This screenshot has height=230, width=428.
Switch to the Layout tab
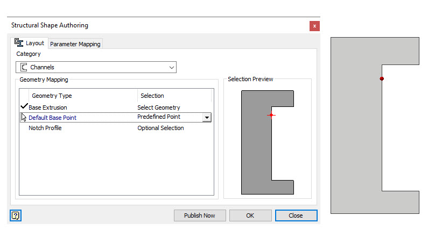pos(30,43)
